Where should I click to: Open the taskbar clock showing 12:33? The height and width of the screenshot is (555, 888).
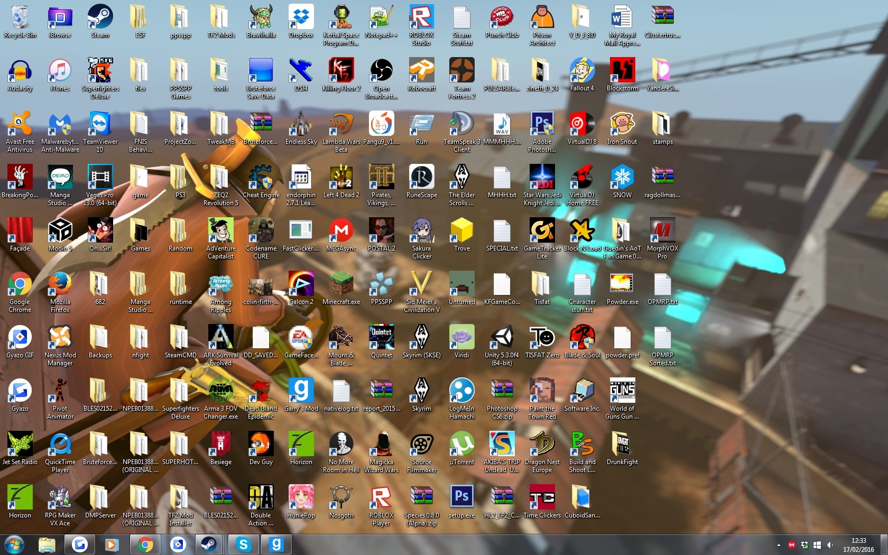point(858,545)
